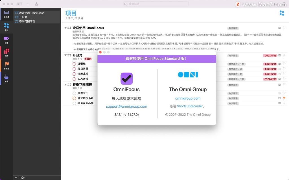The width and height of the screenshot is (289, 180).
Task: Click the support@omnigroup.com email link
Action: [126, 107]
